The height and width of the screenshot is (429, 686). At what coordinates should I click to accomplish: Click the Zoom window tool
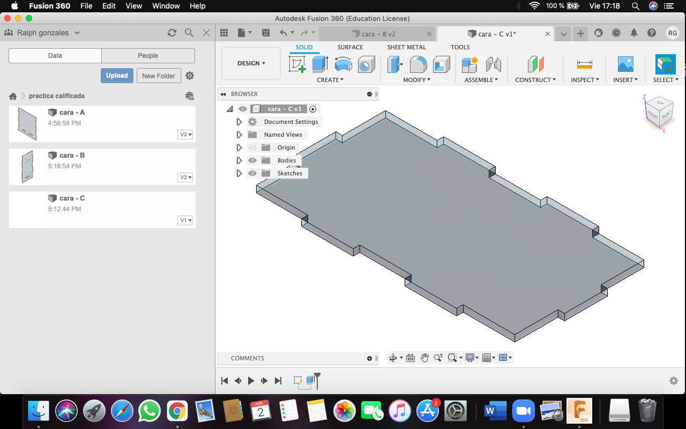[452, 358]
